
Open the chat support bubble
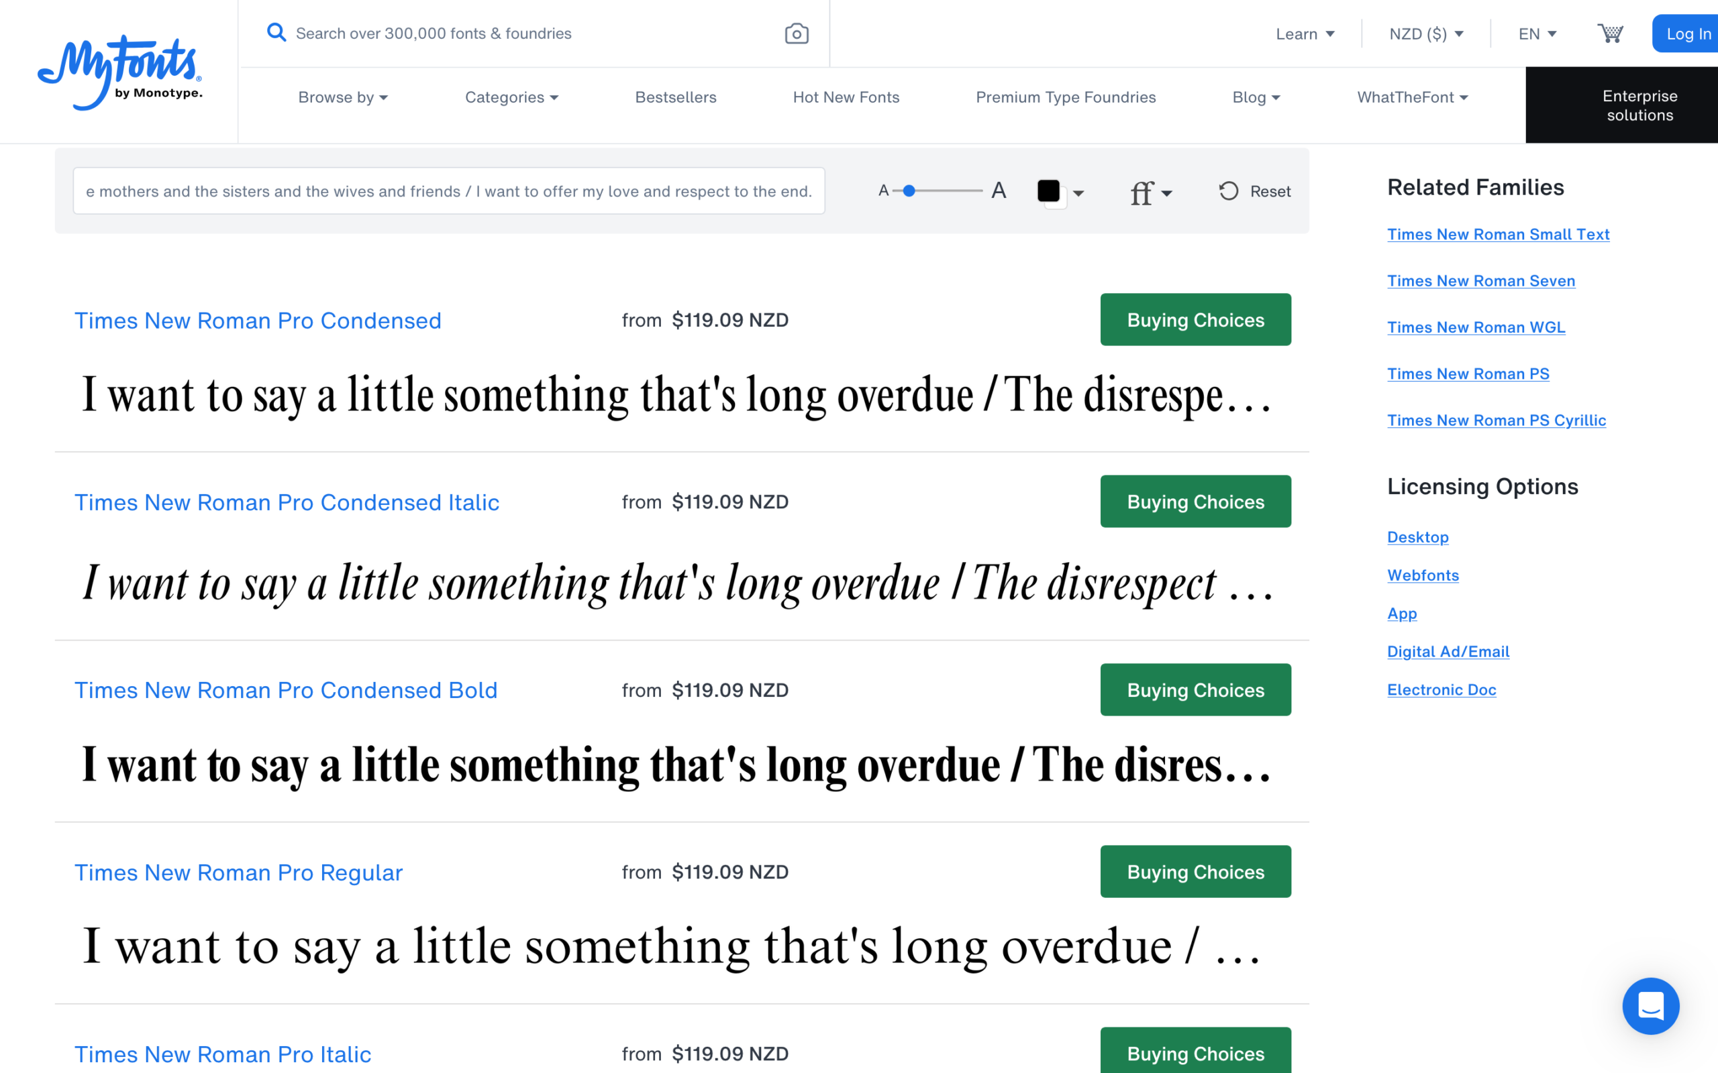(1651, 1005)
